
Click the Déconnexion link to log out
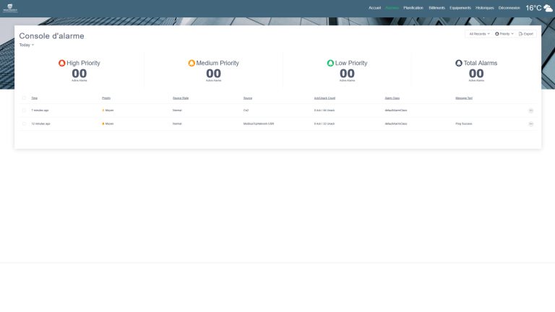coord(509,8)
